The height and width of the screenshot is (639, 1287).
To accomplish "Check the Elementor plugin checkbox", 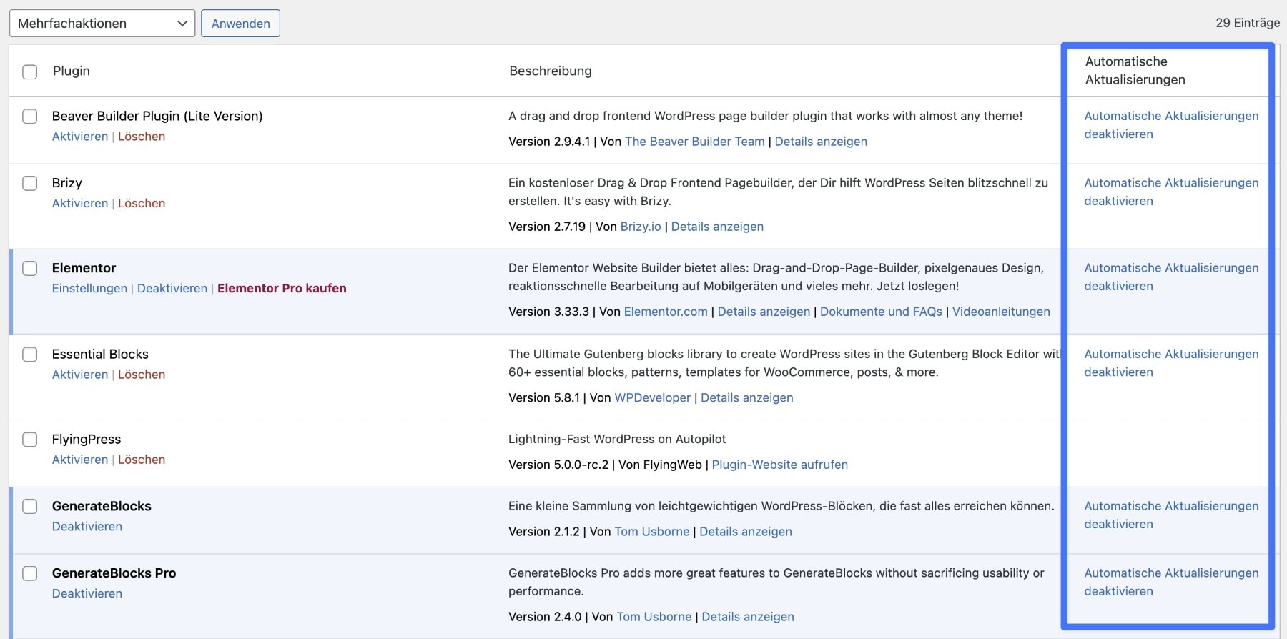I will coord(30,269).
